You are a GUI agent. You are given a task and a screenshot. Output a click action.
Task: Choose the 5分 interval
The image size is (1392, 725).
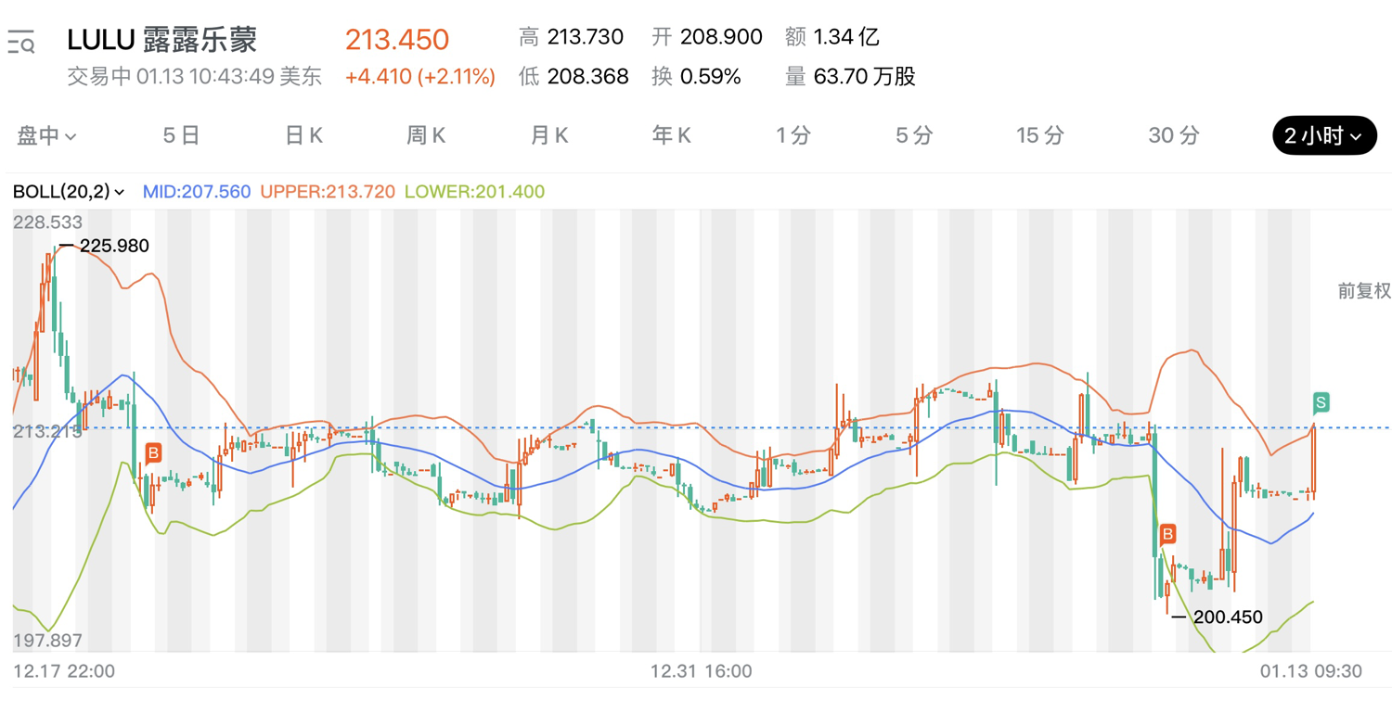(914, 135)
